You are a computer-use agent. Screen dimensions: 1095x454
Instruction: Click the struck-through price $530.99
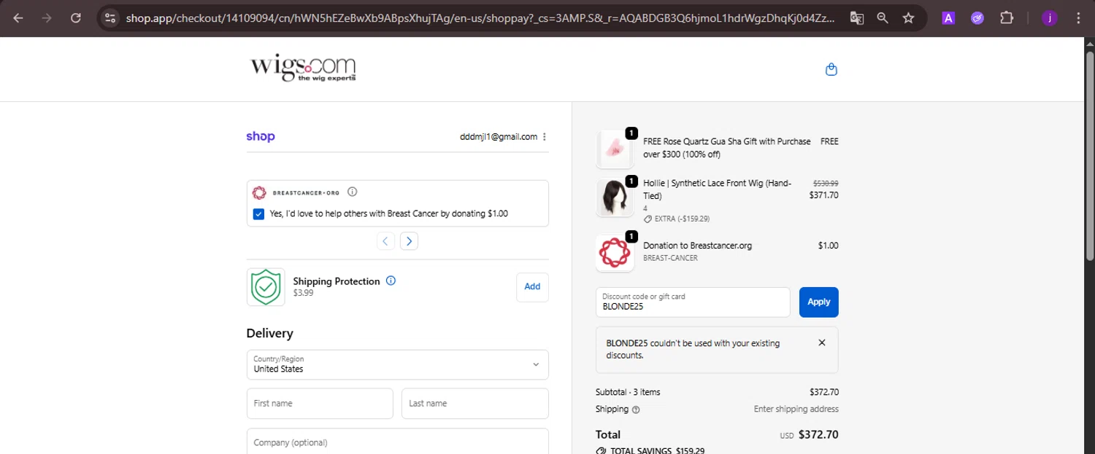826,184
